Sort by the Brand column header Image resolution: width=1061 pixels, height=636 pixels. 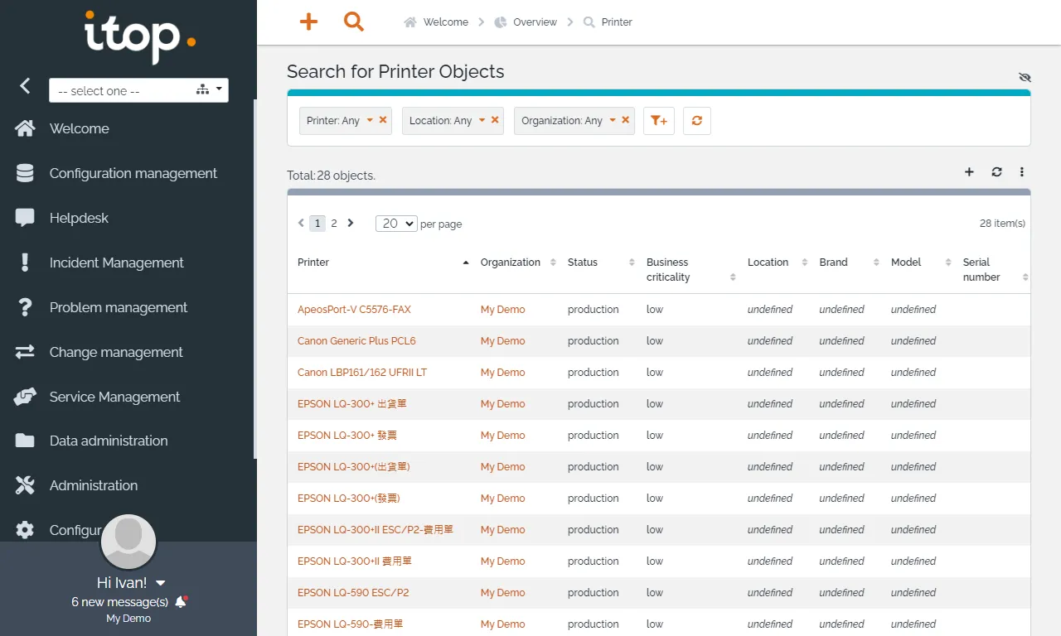(849, 263)
